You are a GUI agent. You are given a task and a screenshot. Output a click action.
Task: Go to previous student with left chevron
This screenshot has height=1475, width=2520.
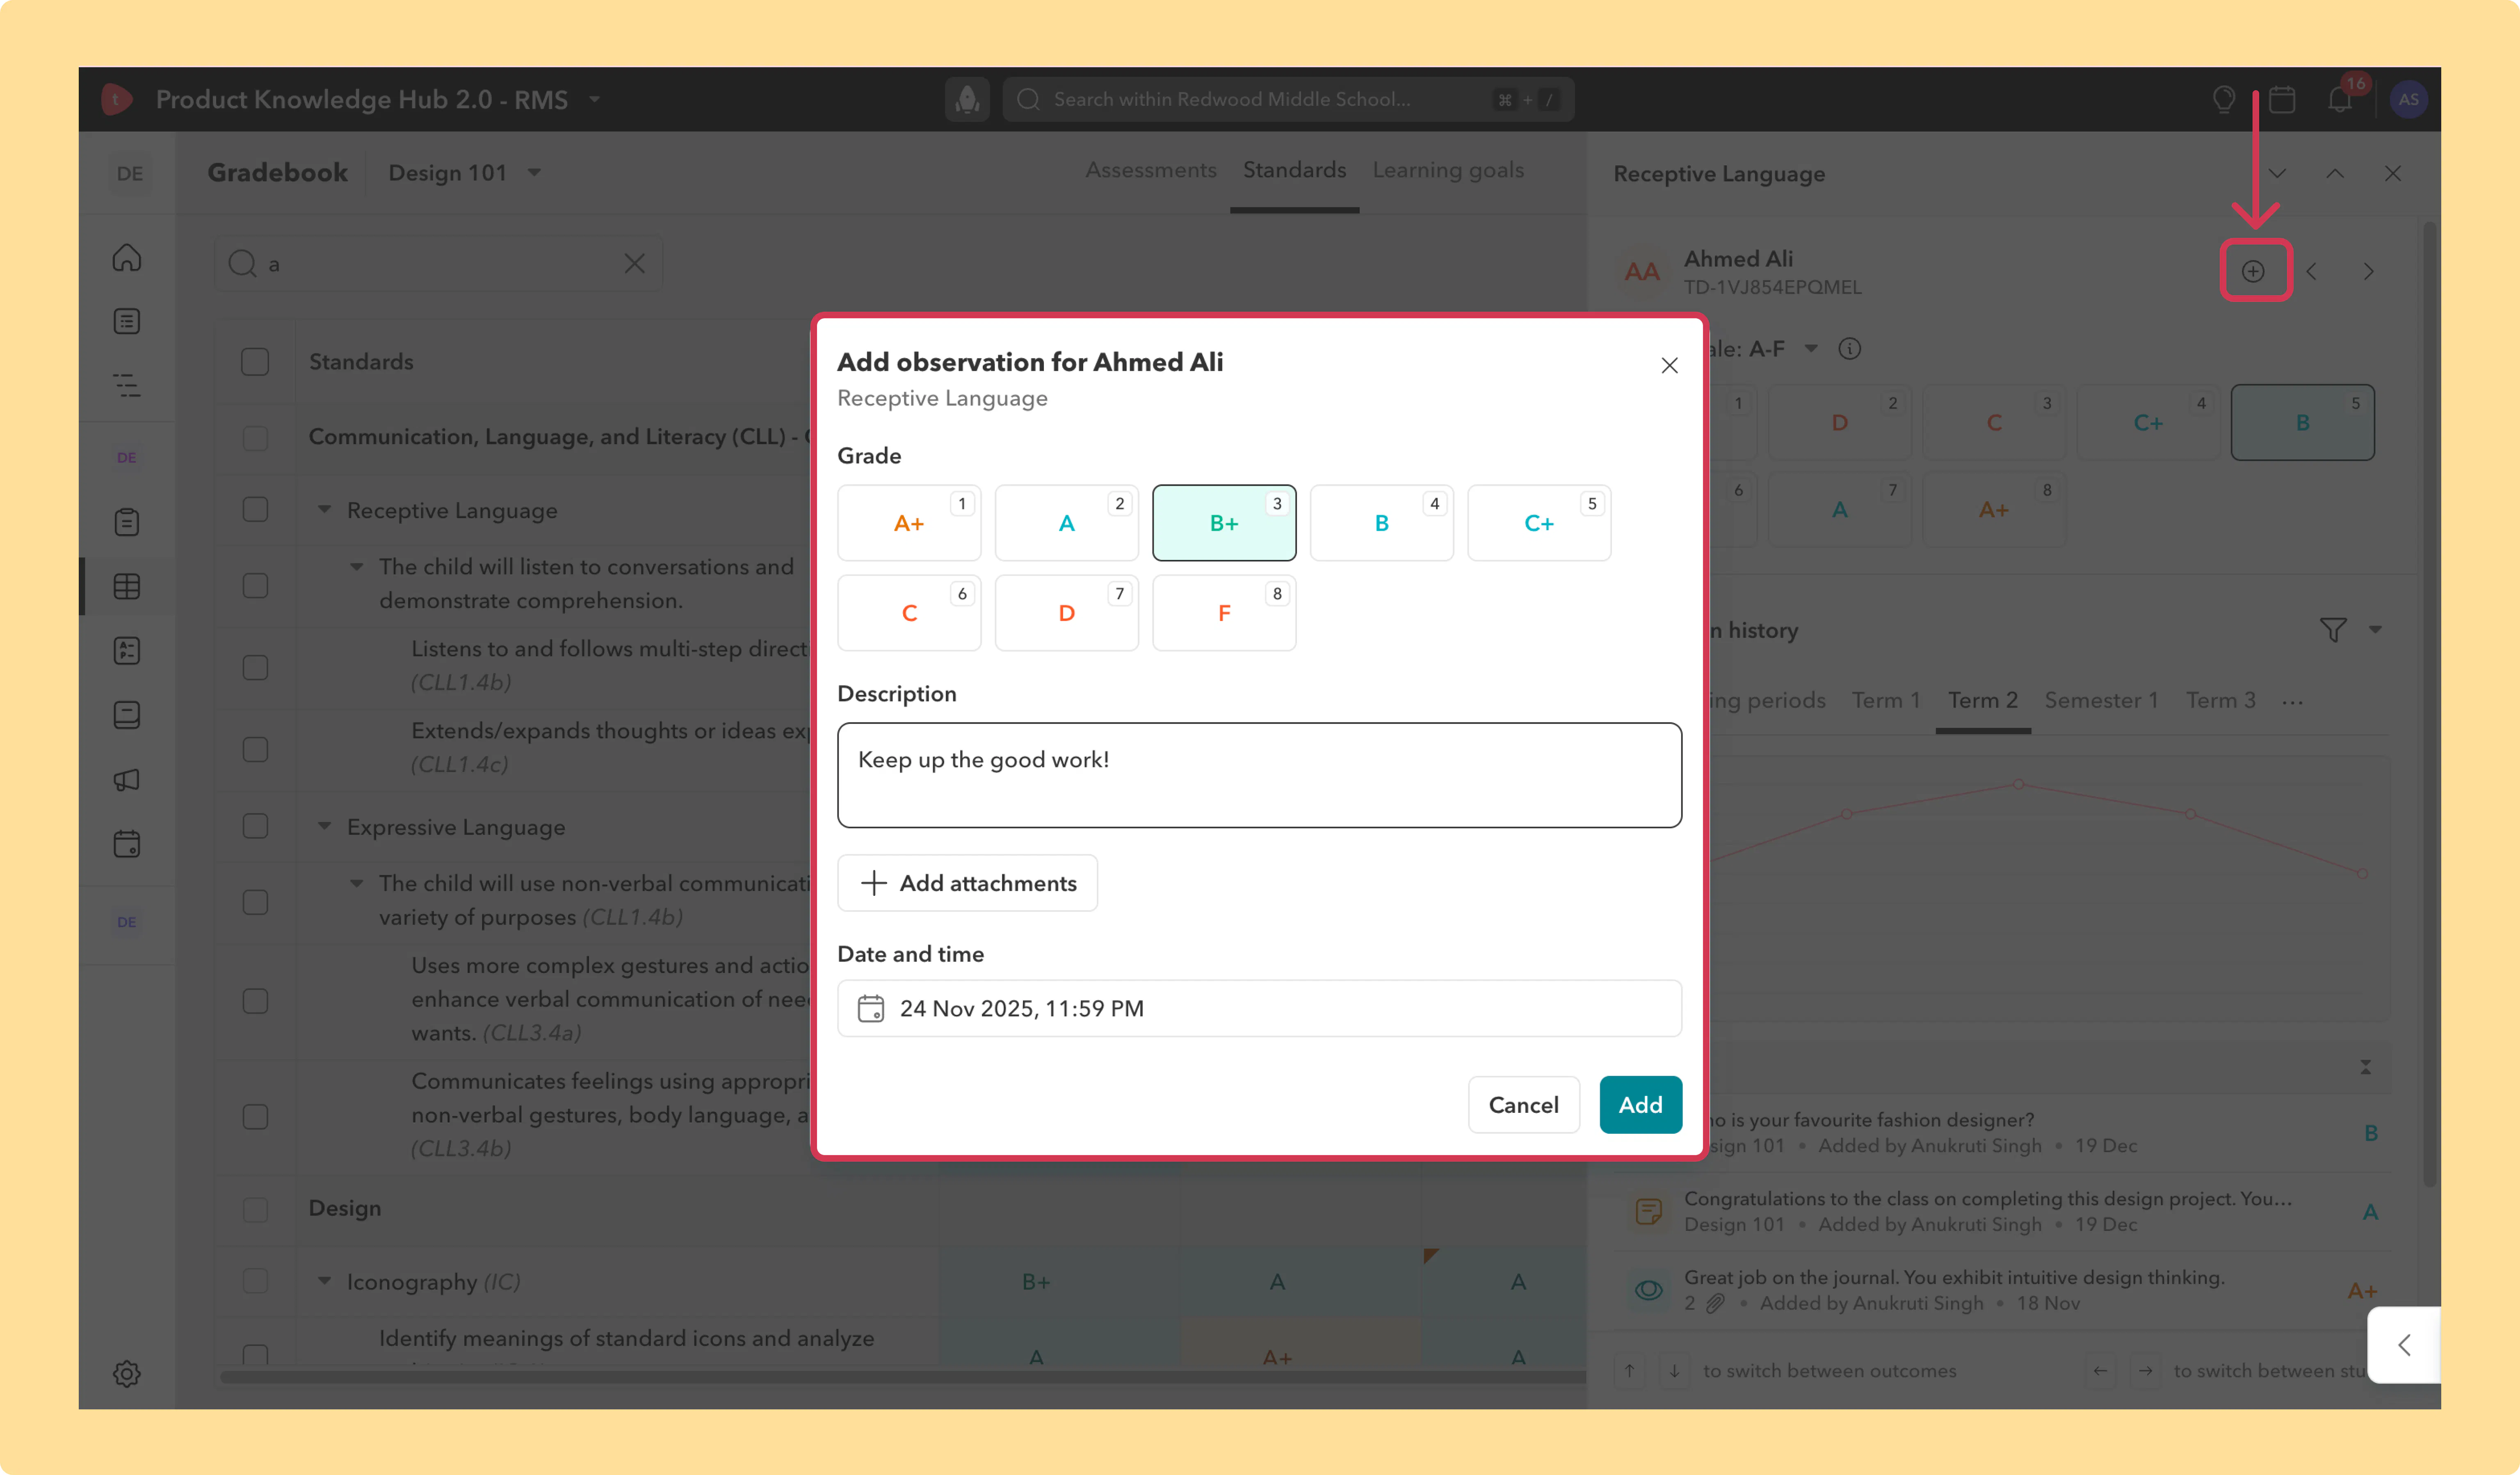tap(2311, 271)
